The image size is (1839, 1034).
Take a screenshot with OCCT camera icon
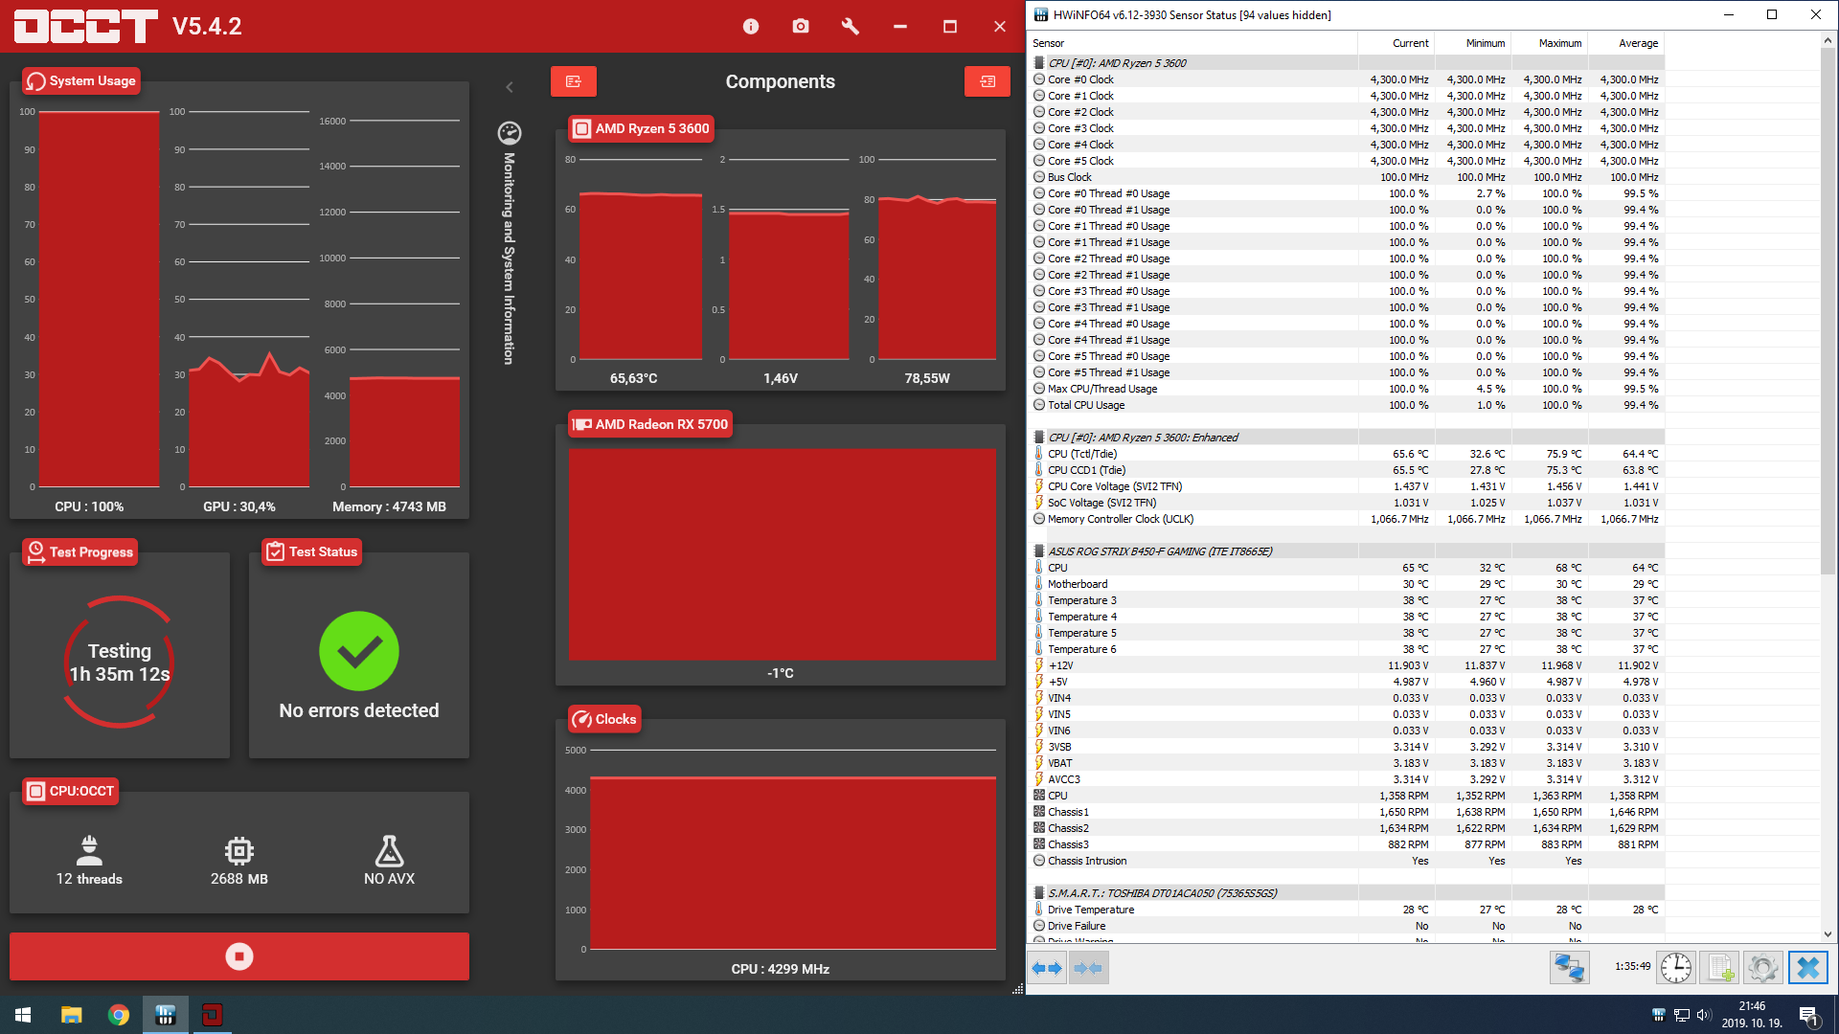(801, 27)
